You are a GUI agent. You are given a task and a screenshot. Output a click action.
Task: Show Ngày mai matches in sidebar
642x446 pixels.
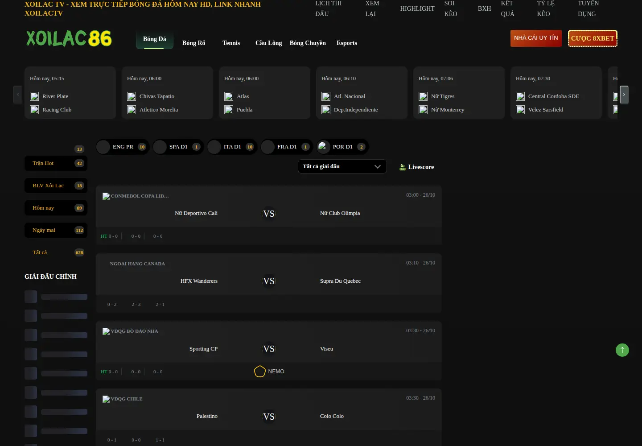[56, 230]
